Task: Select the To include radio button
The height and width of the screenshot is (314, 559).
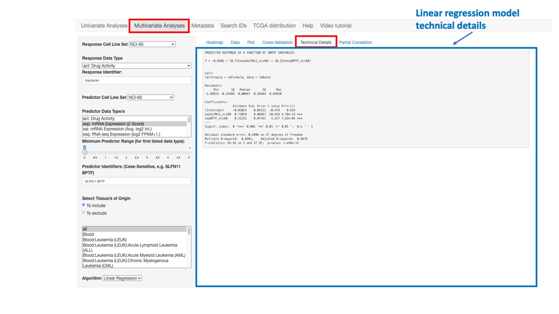Action: coord(84,205)
